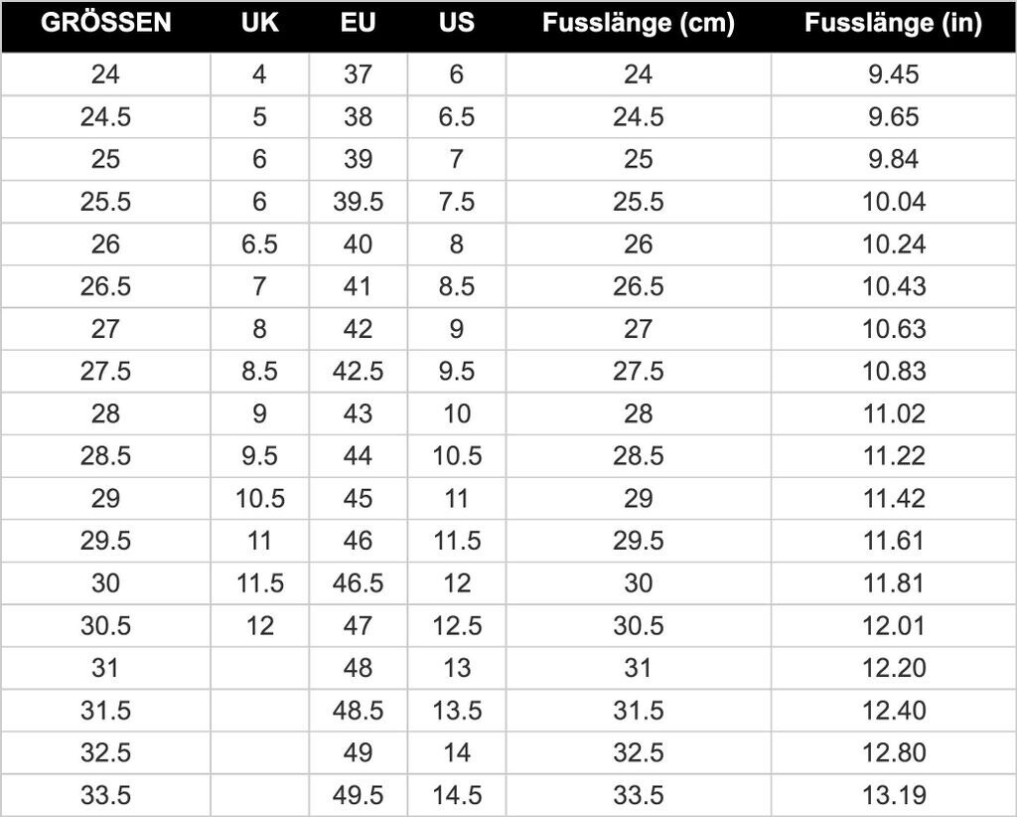Click the 9.45 inch foot length cell
The image size is (1017, 817).
point(893,75)
